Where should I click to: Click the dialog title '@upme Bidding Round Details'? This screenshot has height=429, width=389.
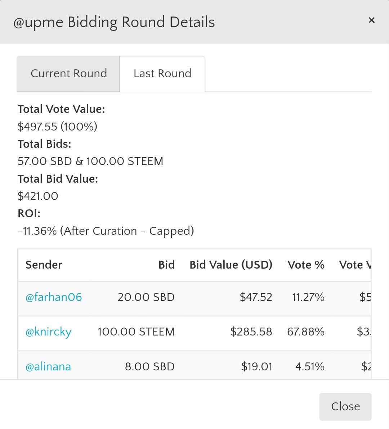pyautogui.click(x=114, y=22)
